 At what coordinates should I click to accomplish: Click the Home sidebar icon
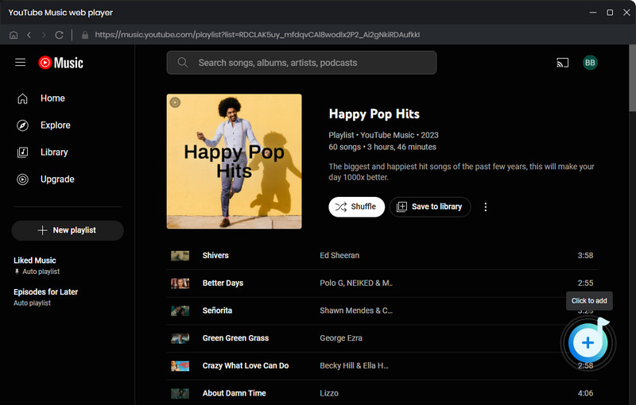[23, 98]
